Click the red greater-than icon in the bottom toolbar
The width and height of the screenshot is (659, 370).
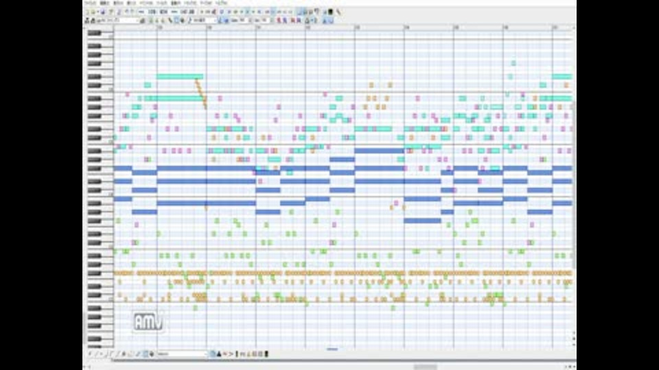click(231, 354)
